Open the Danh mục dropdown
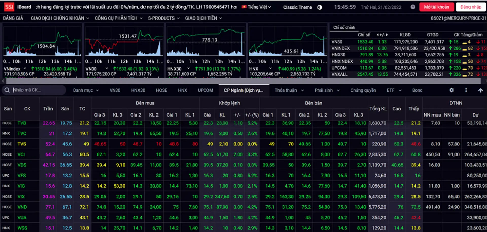 point(86,90)
